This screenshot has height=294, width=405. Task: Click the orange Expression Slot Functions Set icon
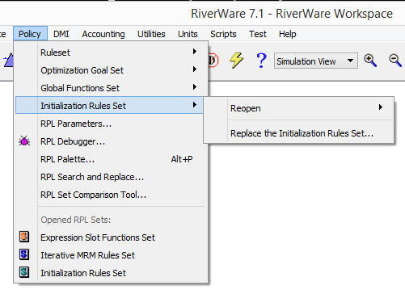point(24,237)
